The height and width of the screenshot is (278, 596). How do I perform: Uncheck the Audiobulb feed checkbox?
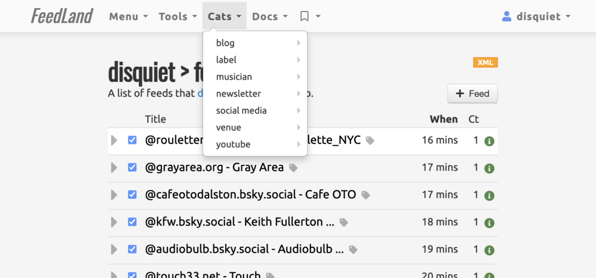pyautogui.click(x=133, y=249)
